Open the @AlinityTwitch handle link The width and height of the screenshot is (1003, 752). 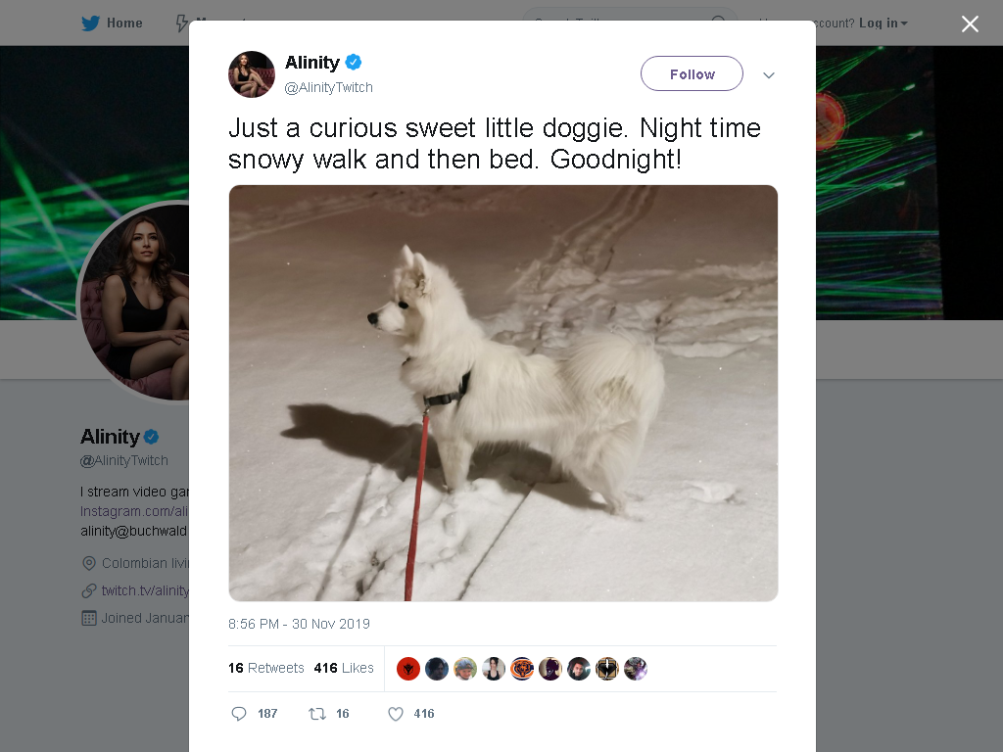click(328, 87)
